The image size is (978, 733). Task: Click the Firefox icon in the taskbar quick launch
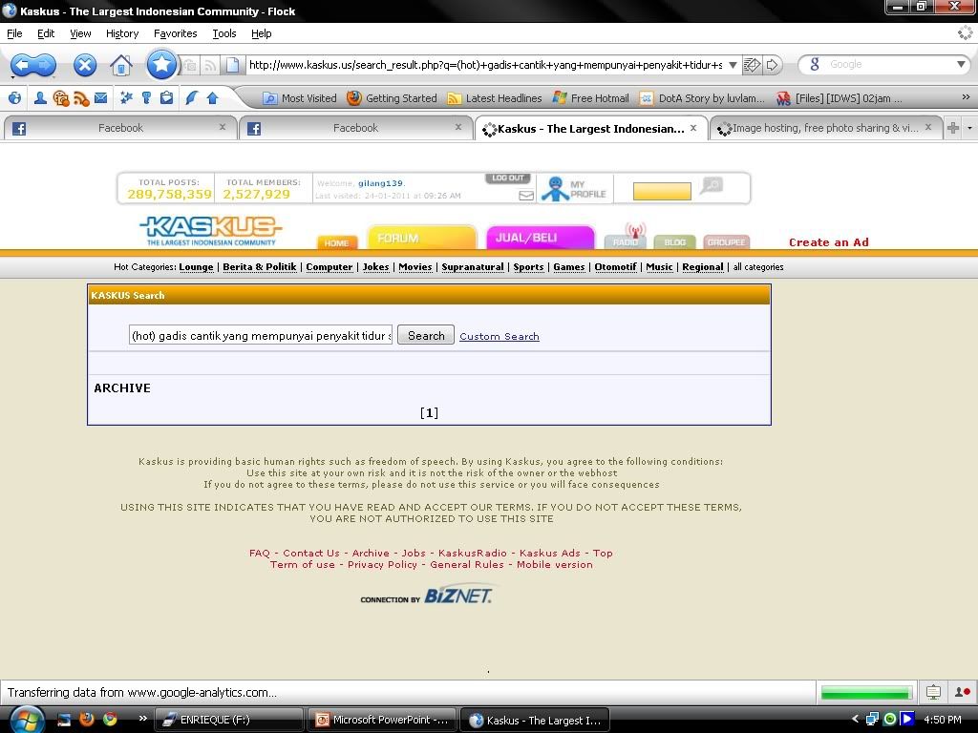[x=87, y=719]
